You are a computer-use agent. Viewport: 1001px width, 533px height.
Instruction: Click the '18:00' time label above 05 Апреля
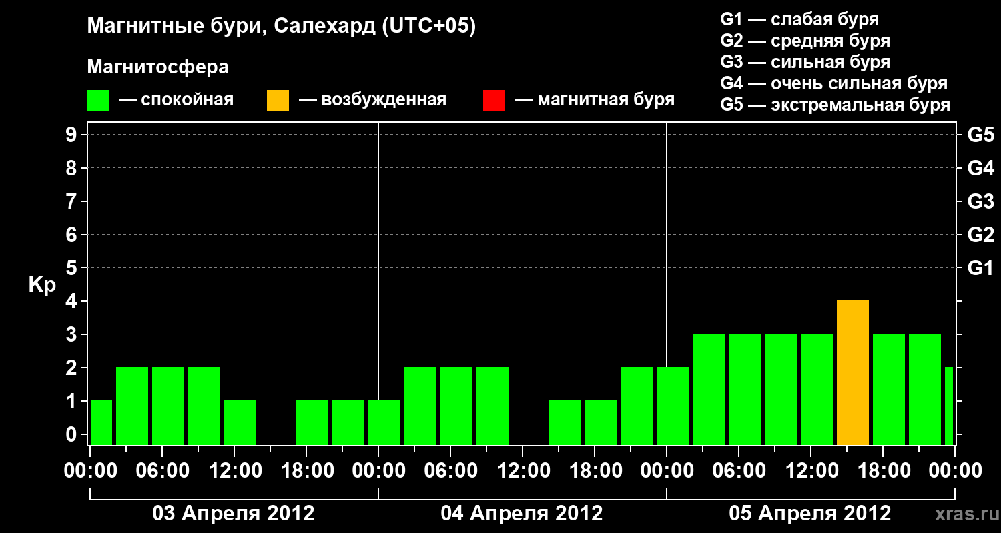click(883, 471)
